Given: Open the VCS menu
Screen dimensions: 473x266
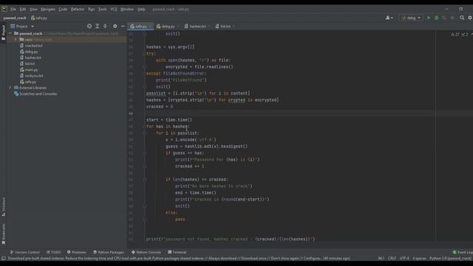Looking at the screenshot, I should (x=113, y=10).
